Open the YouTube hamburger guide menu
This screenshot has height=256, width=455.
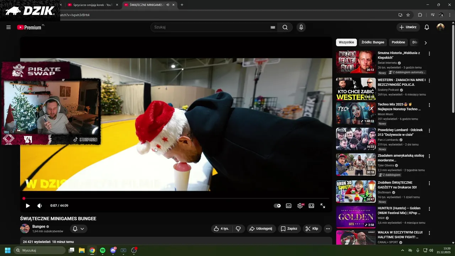tap(9, 27)
